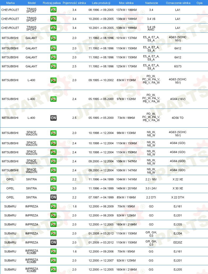Click the '4D56 TD' engine code cell
The image size is (208, 274).
177,118
